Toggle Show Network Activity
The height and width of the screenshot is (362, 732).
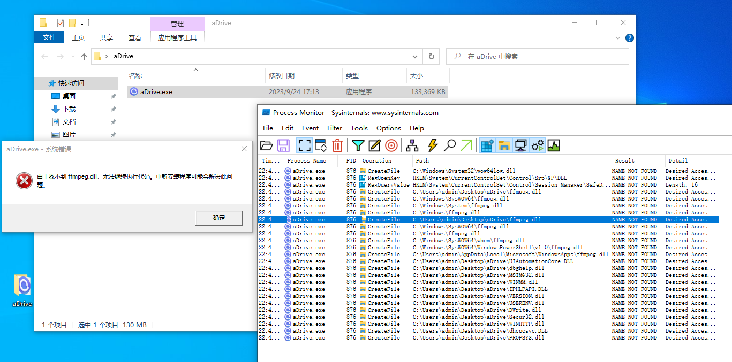[x=520, y=145]
